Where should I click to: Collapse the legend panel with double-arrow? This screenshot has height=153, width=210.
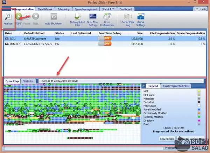click(x=143, y=86)
